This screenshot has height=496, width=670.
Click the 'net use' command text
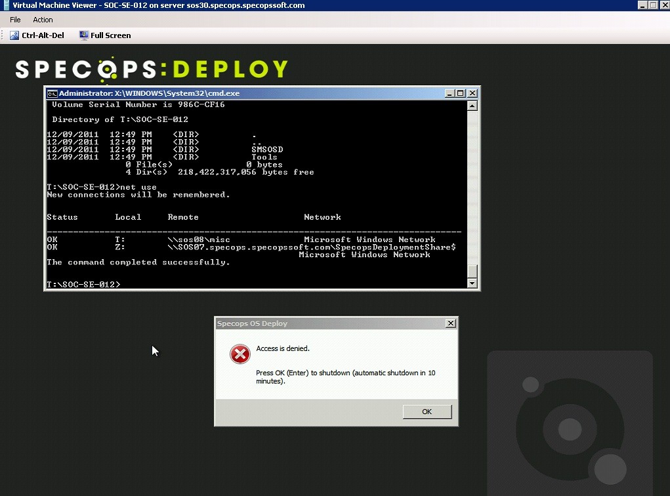pos(138,187)
